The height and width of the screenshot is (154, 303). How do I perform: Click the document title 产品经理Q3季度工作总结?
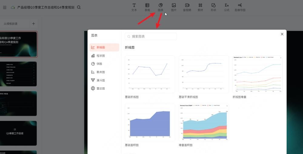click(x=46, y=7)
